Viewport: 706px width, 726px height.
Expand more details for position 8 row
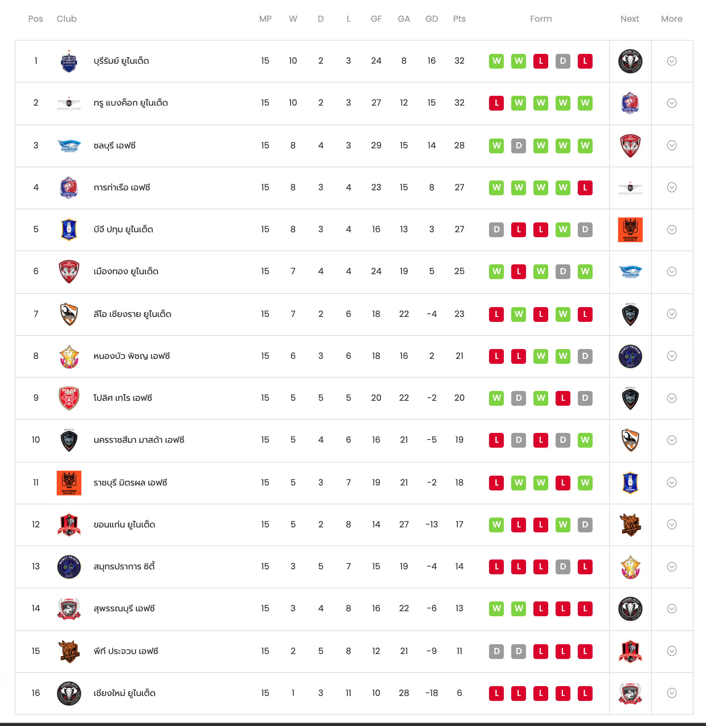(672, 356)
